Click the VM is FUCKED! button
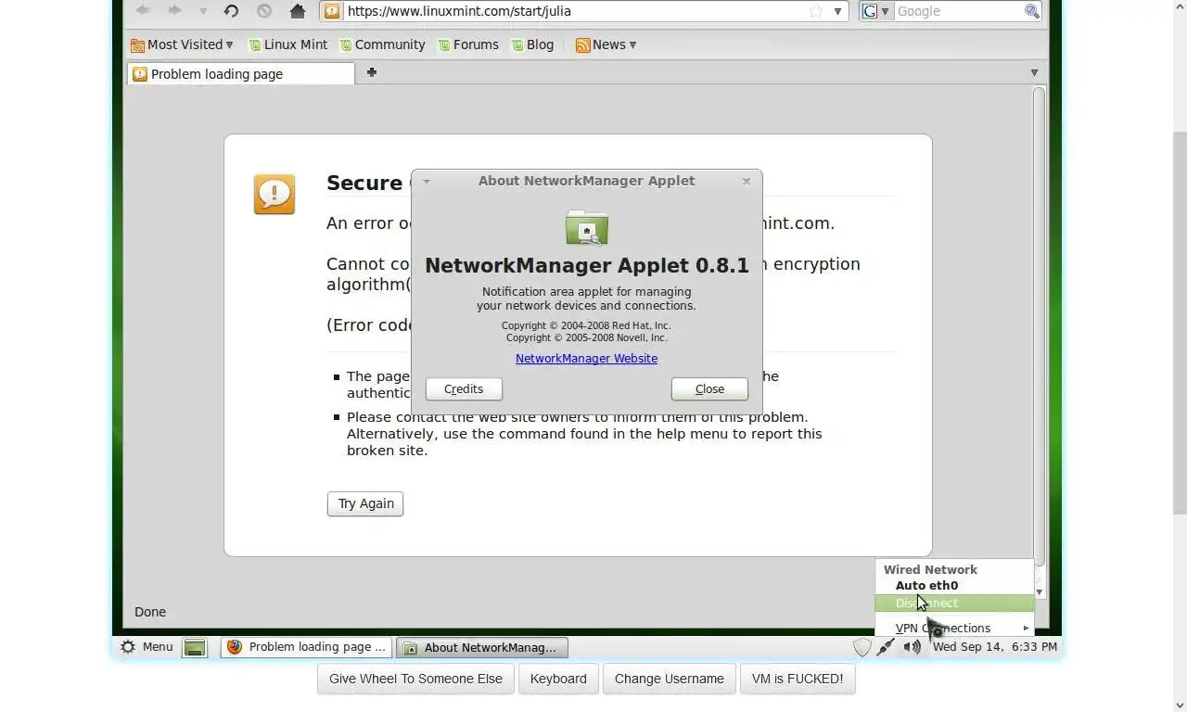This screenshot has width=1187, height=712. point(798,679)
